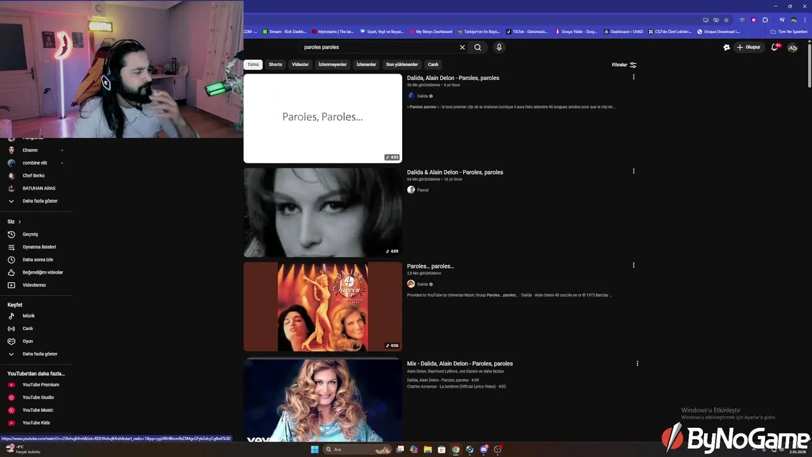Start voice search with microphone icon
The height and width of the screenshot is (457, 812).
click(x=499, y=47)
